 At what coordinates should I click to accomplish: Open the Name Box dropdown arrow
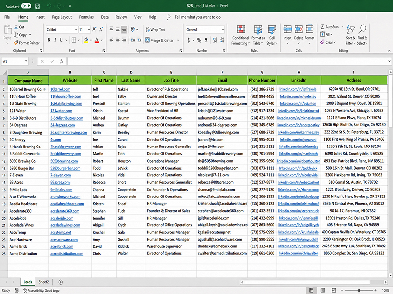[x=26, y=61]
